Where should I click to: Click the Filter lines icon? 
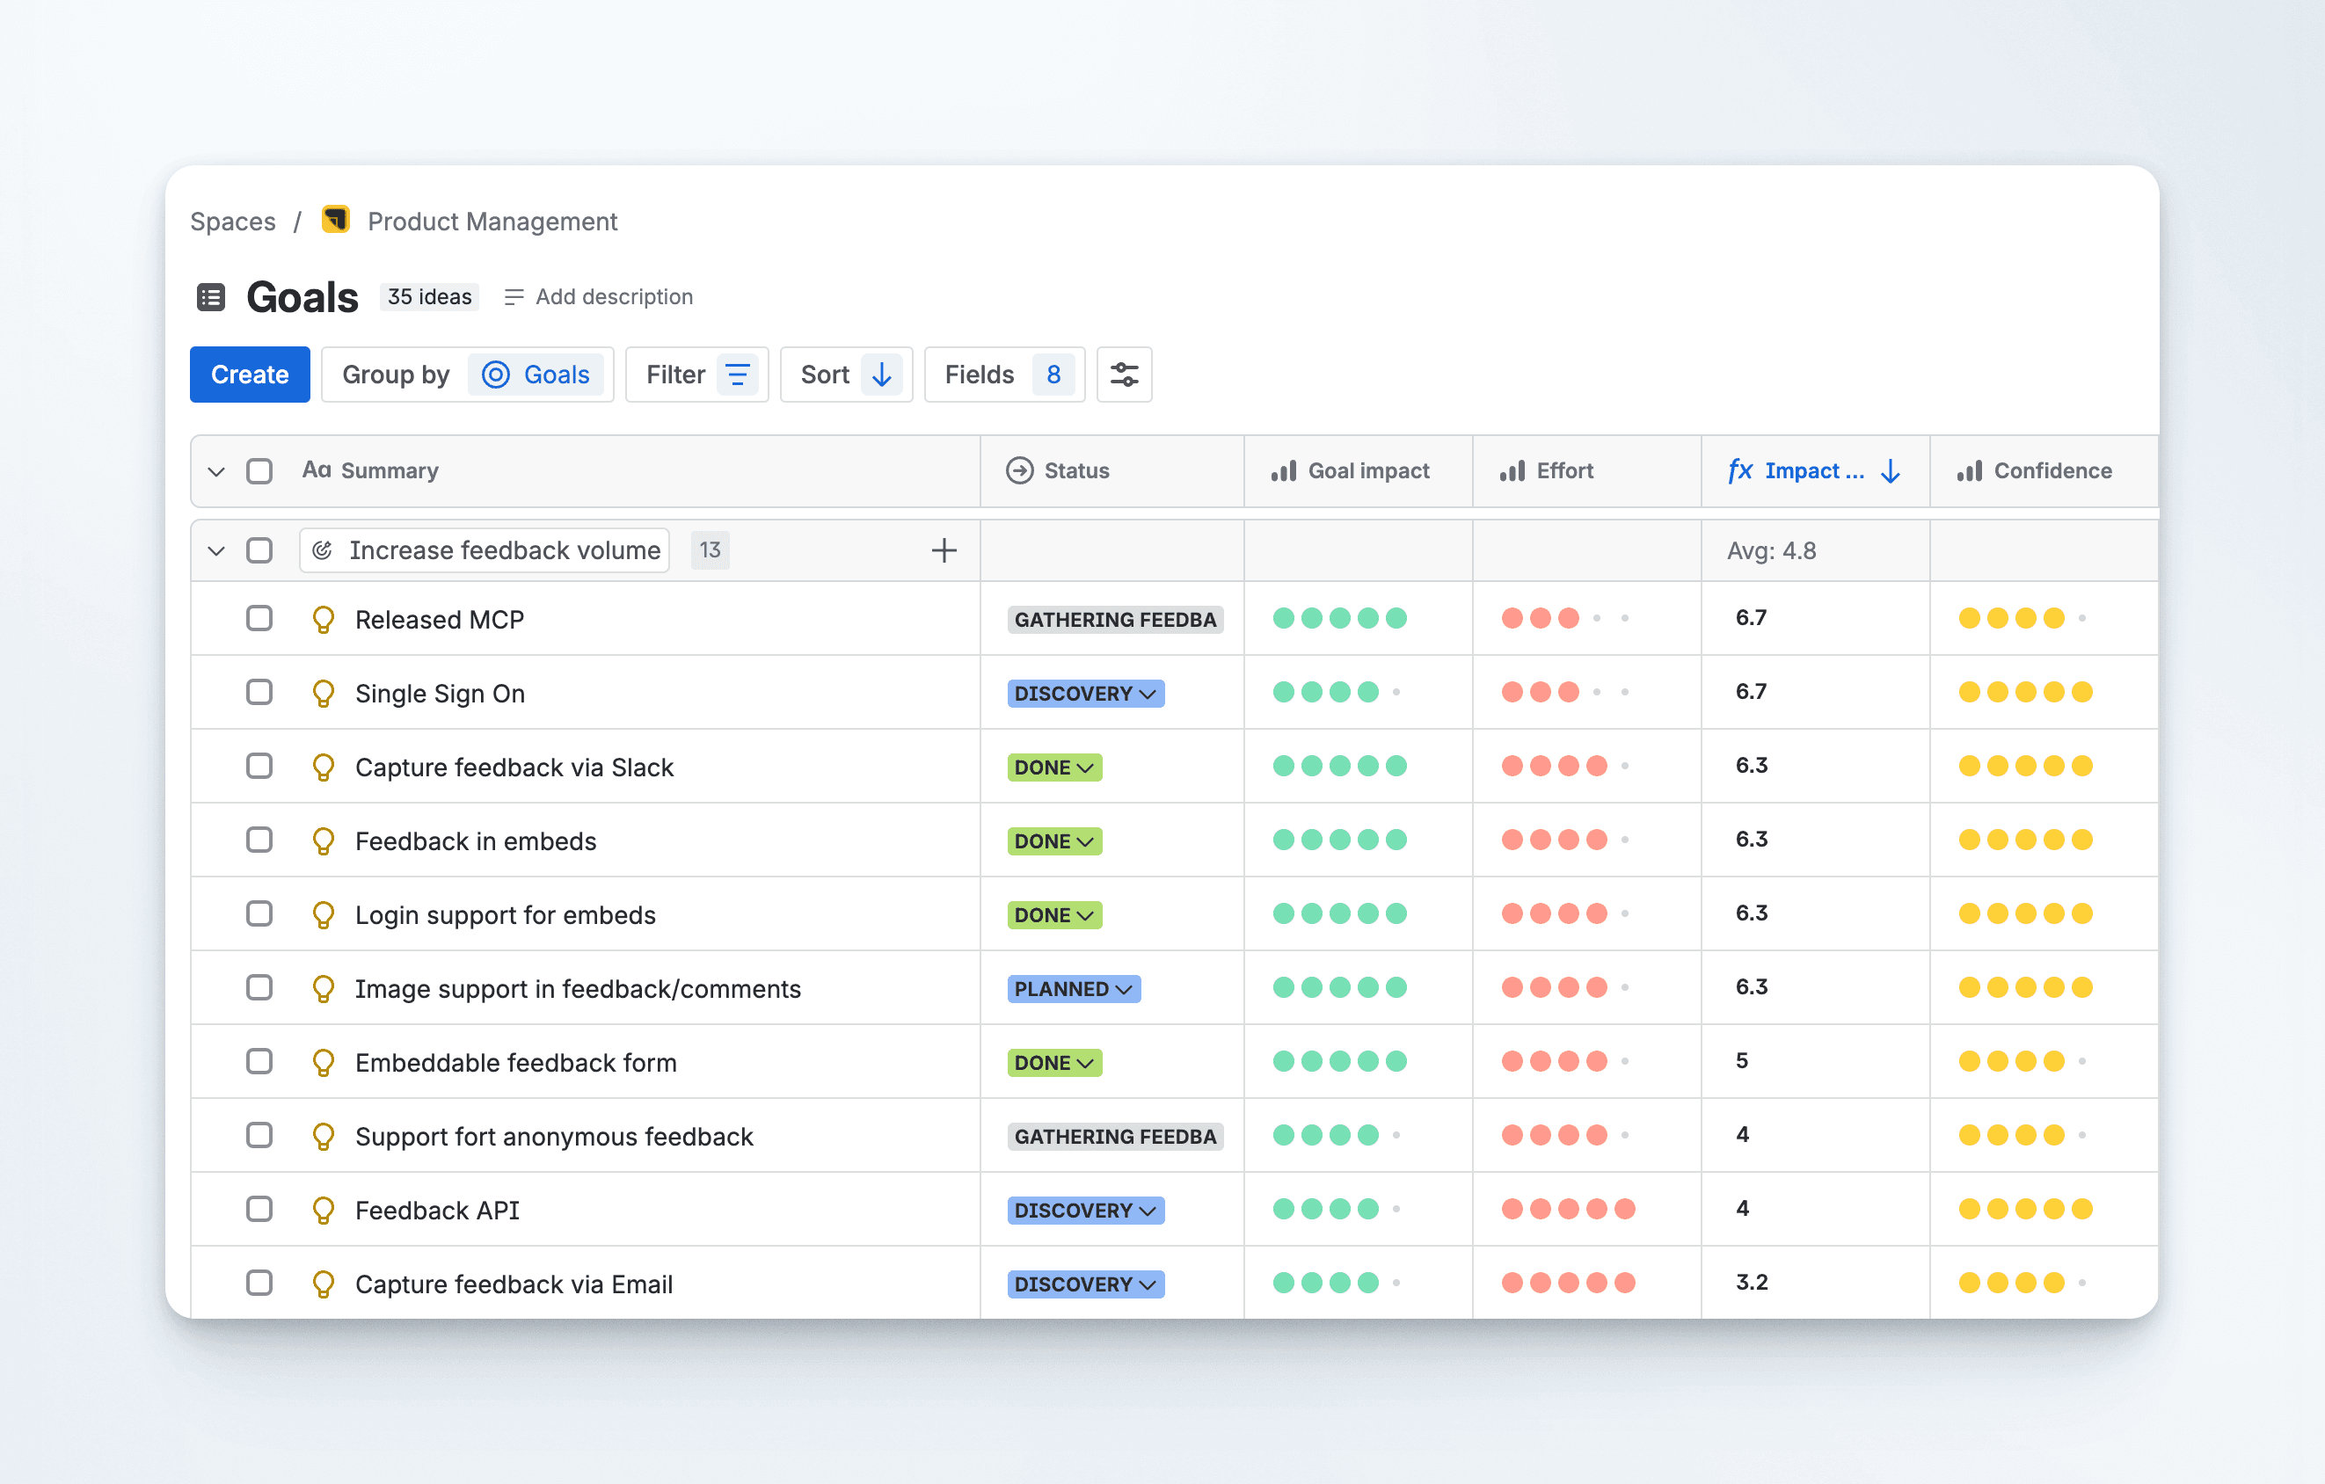[x=738, y=375]
